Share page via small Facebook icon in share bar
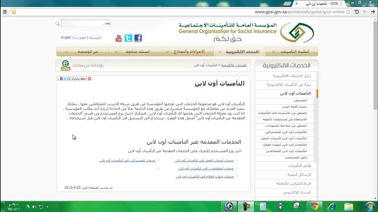378x212 pixels. [x=61, y=79]
